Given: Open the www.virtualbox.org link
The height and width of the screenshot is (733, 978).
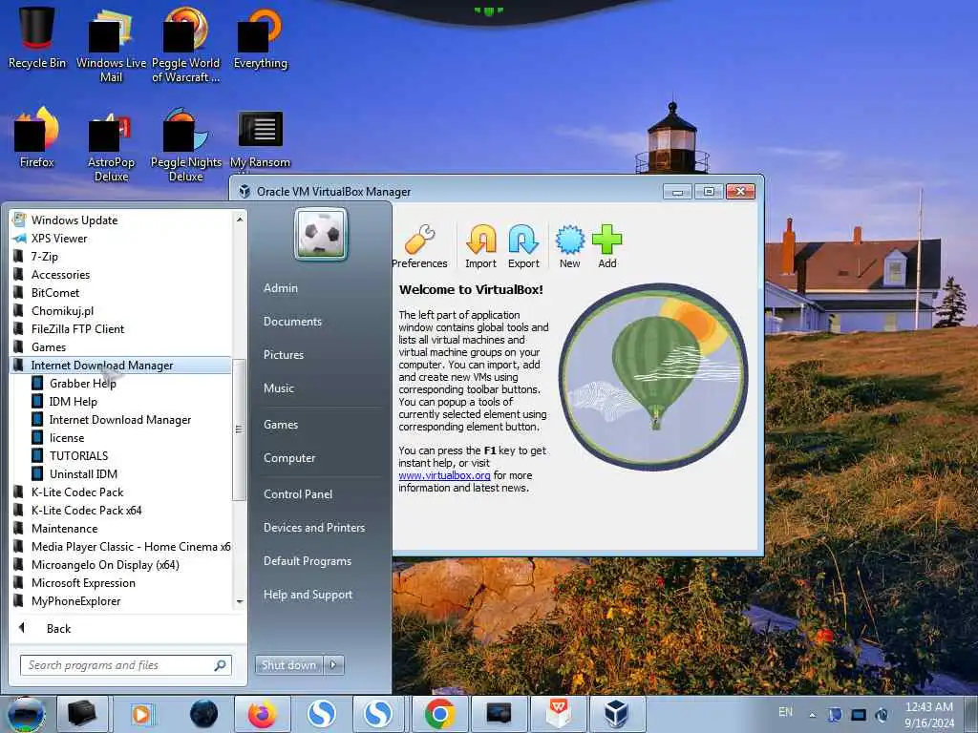Looking at the screenshot, I should pyautogui.click(x=445, y=475).
